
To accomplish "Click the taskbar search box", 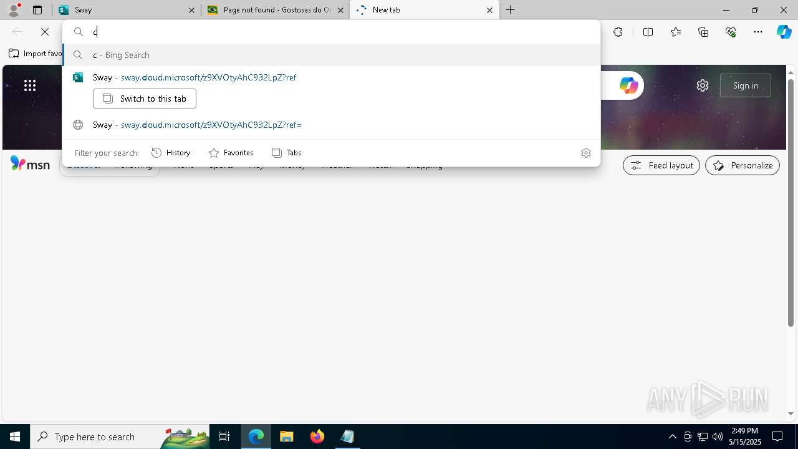I will [x=120, y=437].
